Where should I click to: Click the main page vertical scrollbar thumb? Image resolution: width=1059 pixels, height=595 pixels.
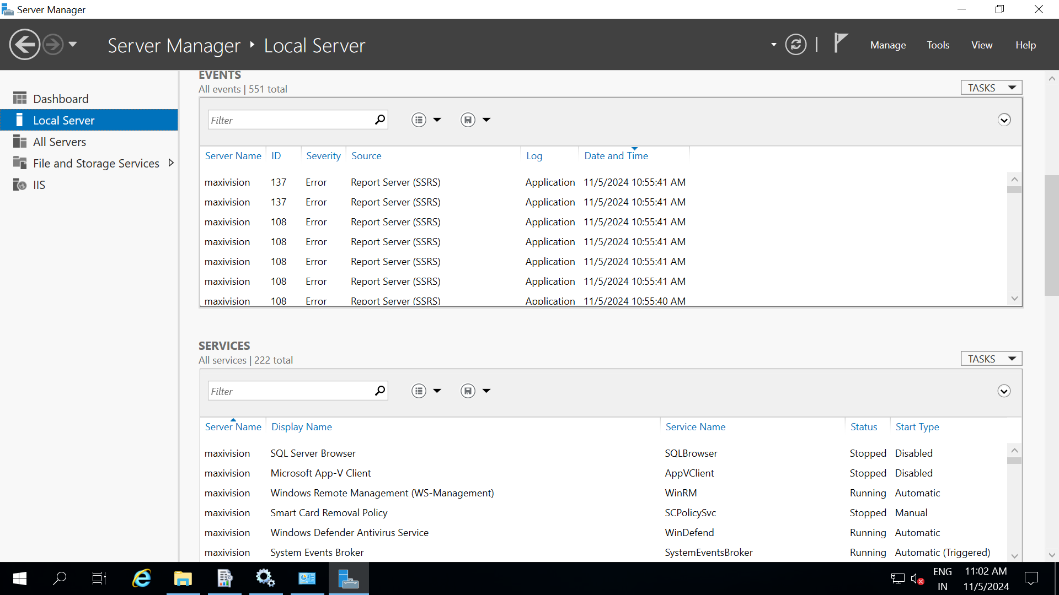click(x=1051, y=236)
